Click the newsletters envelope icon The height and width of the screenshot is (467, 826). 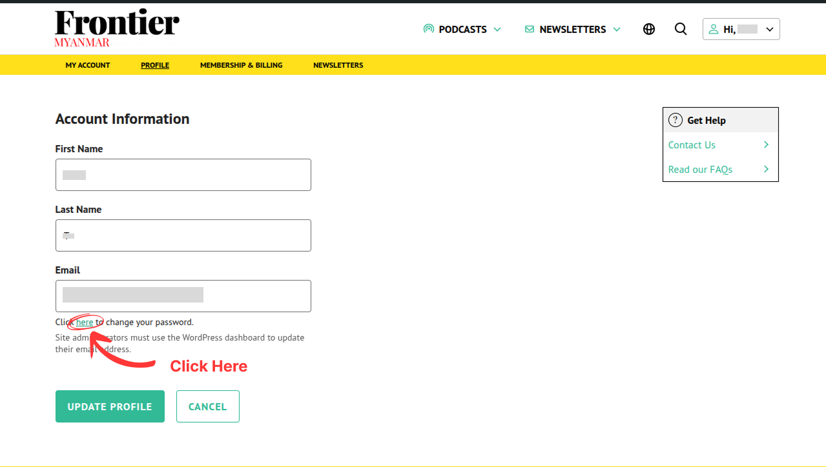click(x=530, y=29)
